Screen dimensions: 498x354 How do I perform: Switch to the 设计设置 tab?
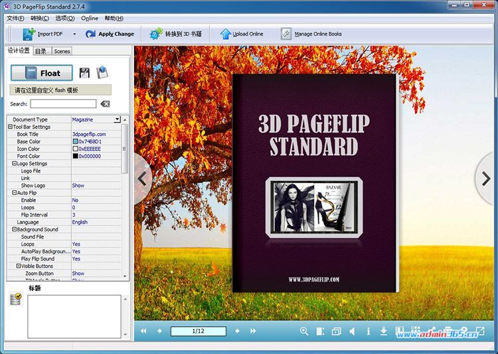[x=19, y=51]
